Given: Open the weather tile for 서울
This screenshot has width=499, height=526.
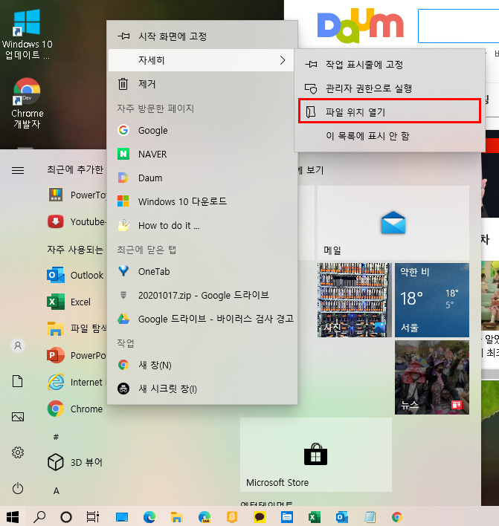Looking at the screenshot, I should [432, 300].
